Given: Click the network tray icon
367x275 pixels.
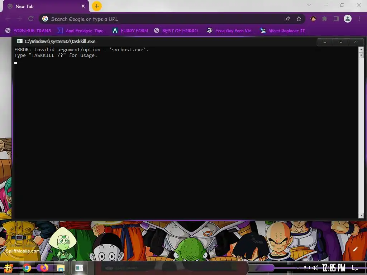Looking at the screenshot, I should pos(307,268).
